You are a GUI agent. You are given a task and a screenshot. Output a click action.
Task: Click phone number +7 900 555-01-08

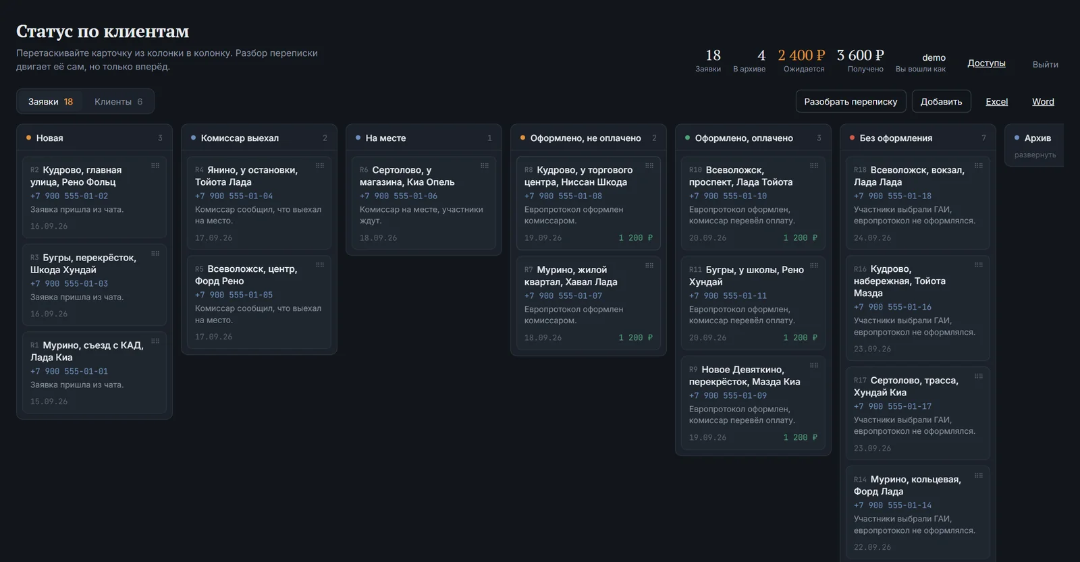tap(563, 196)
